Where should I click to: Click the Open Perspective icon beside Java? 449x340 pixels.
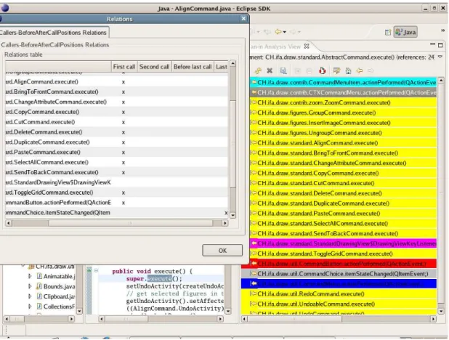coord(388,32)
